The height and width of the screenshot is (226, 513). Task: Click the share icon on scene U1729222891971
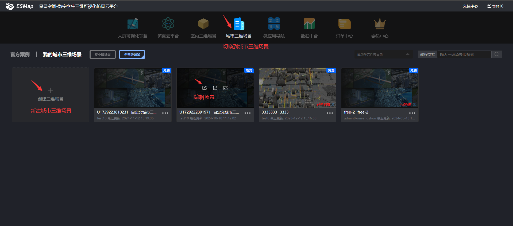tap(215, 88)
